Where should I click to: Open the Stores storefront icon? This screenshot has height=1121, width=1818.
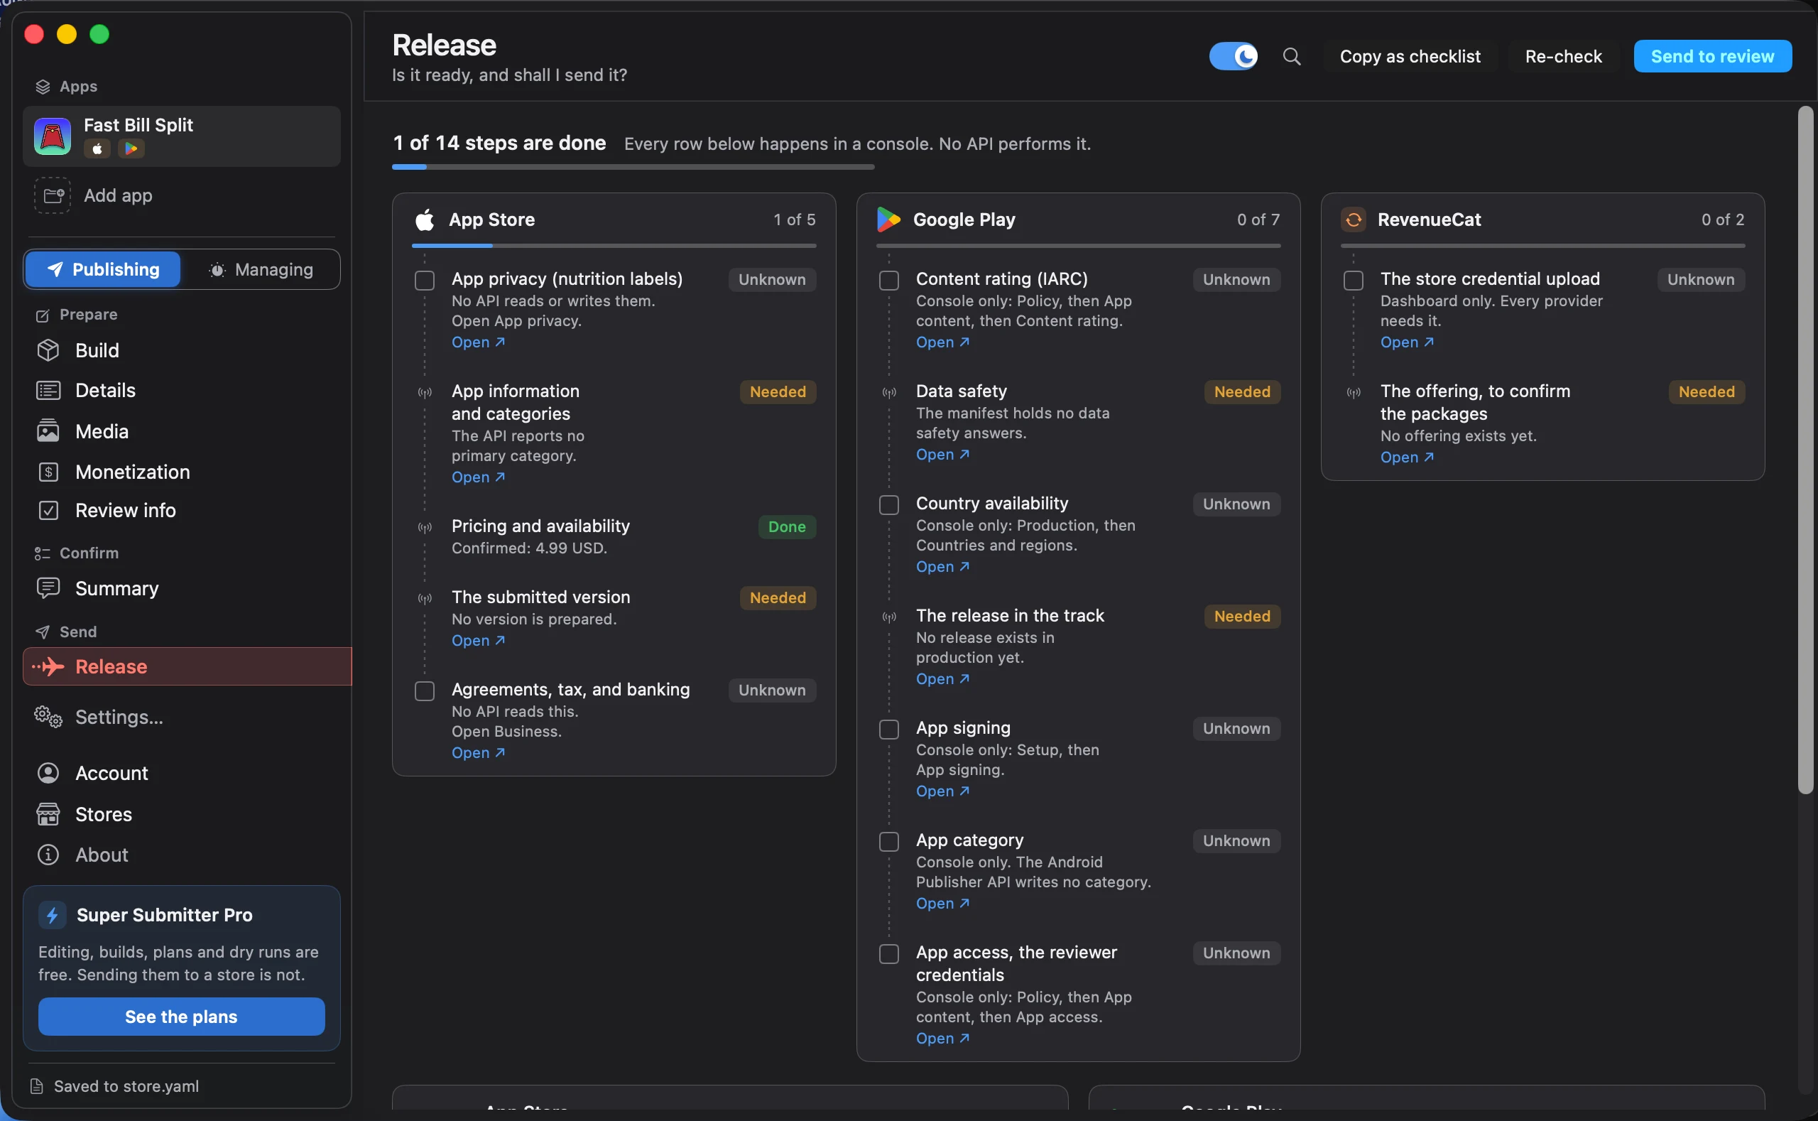point(48,814)
